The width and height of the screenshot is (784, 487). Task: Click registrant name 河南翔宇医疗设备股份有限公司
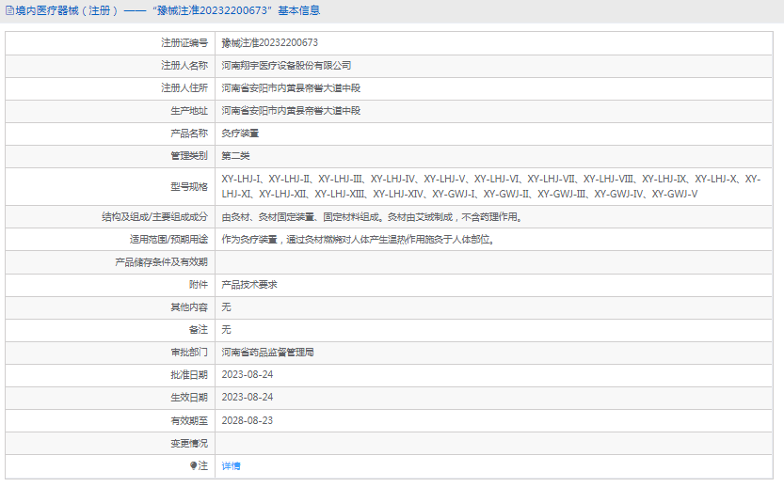(286, 66)
